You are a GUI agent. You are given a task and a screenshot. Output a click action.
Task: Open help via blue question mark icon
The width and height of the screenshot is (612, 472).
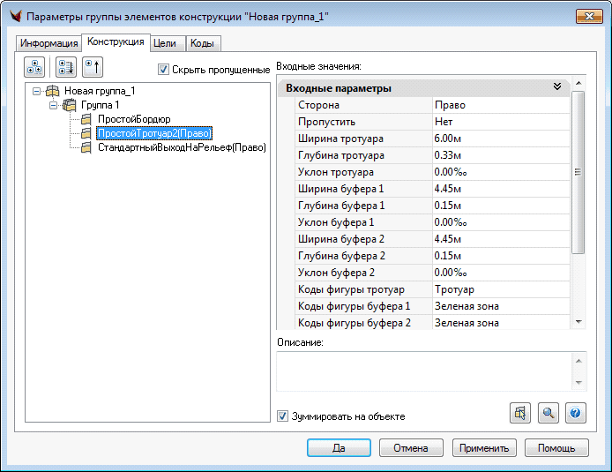576,413
